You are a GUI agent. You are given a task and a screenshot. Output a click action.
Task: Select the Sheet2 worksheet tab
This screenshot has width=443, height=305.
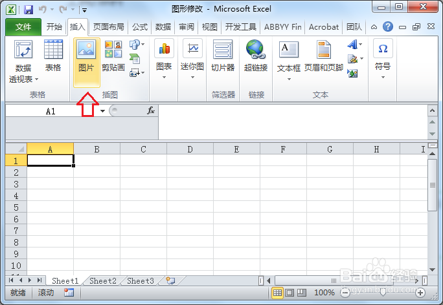click(103, 280)
